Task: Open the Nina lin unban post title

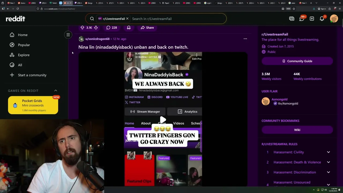Action: point(133,47)
